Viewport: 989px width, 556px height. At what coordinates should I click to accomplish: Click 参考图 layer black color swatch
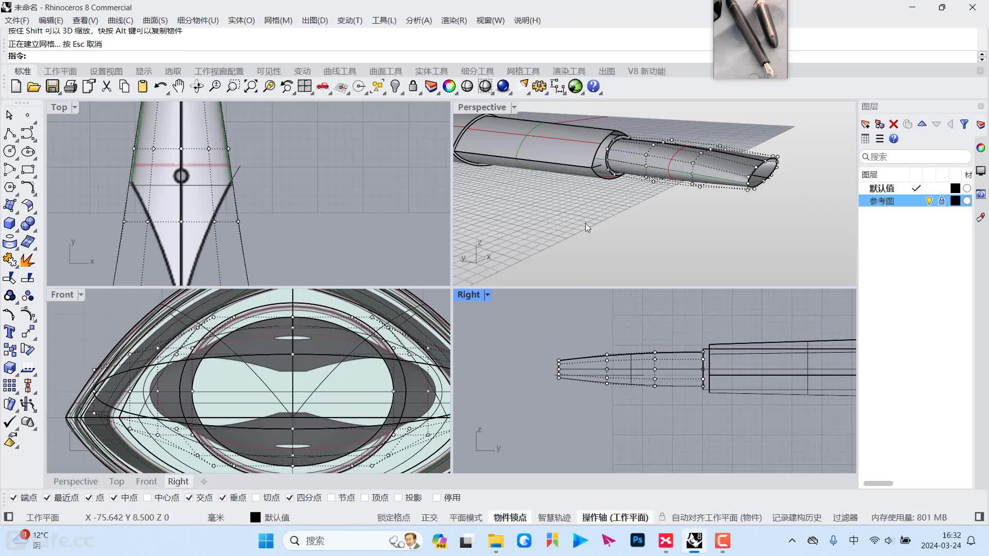coord(955,201)
